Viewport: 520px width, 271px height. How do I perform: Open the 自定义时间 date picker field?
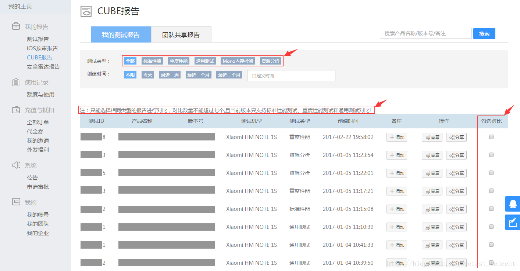point(291,76)
